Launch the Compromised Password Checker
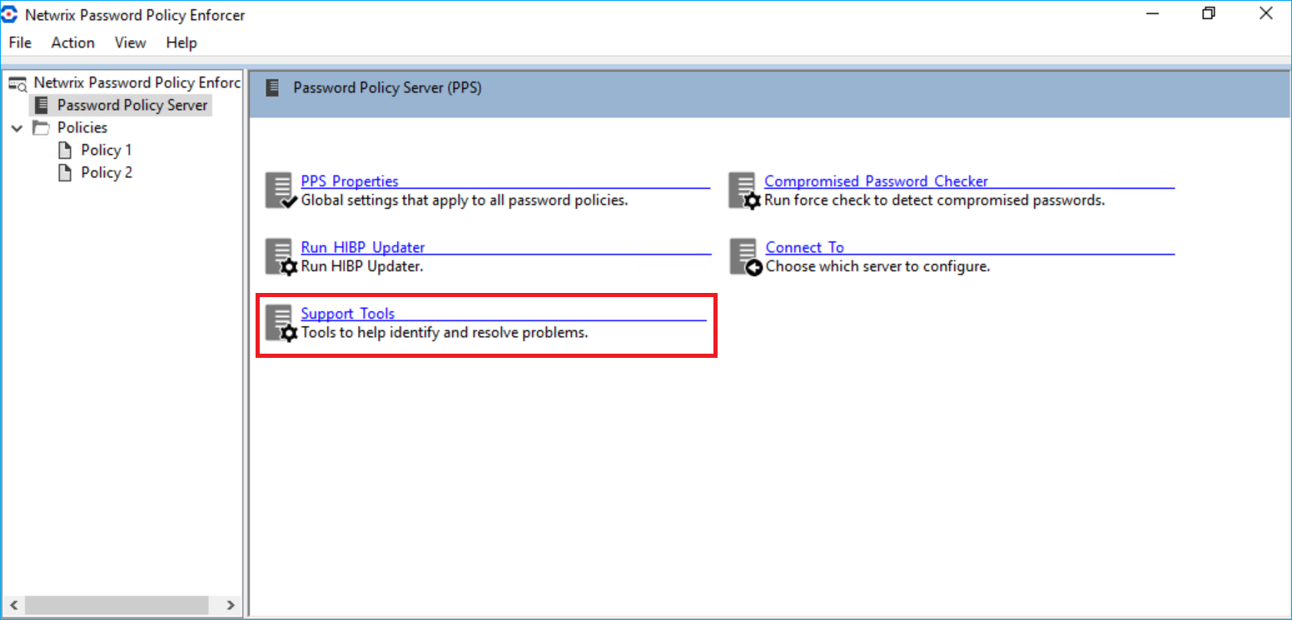 (x=875, y=181)
